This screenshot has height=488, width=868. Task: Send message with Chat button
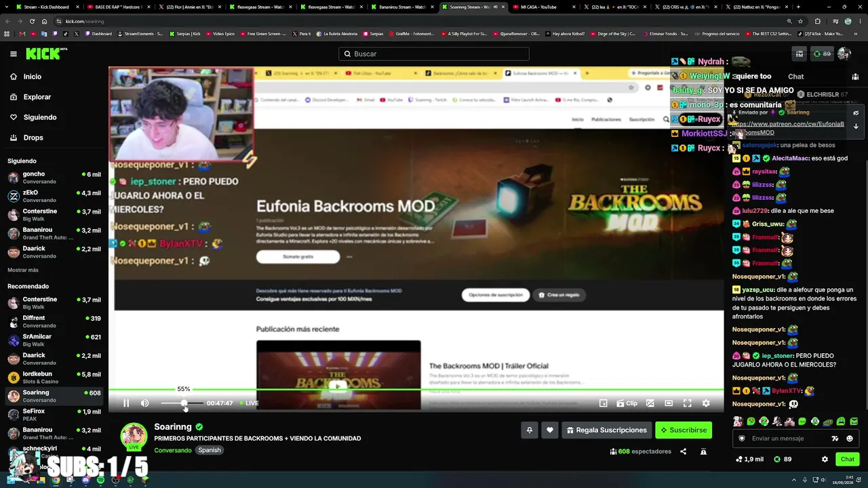pyautogui.click(x=848, y=459)
